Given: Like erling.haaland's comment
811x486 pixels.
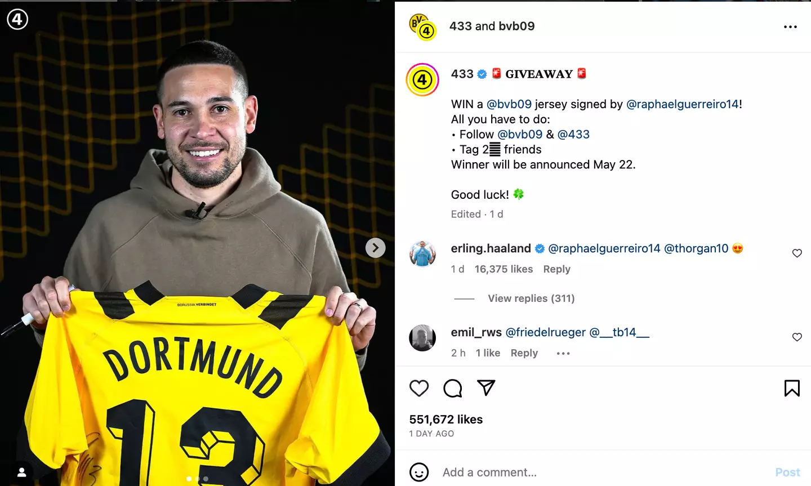Looking at the screenshot, I should tap(797, 253).
